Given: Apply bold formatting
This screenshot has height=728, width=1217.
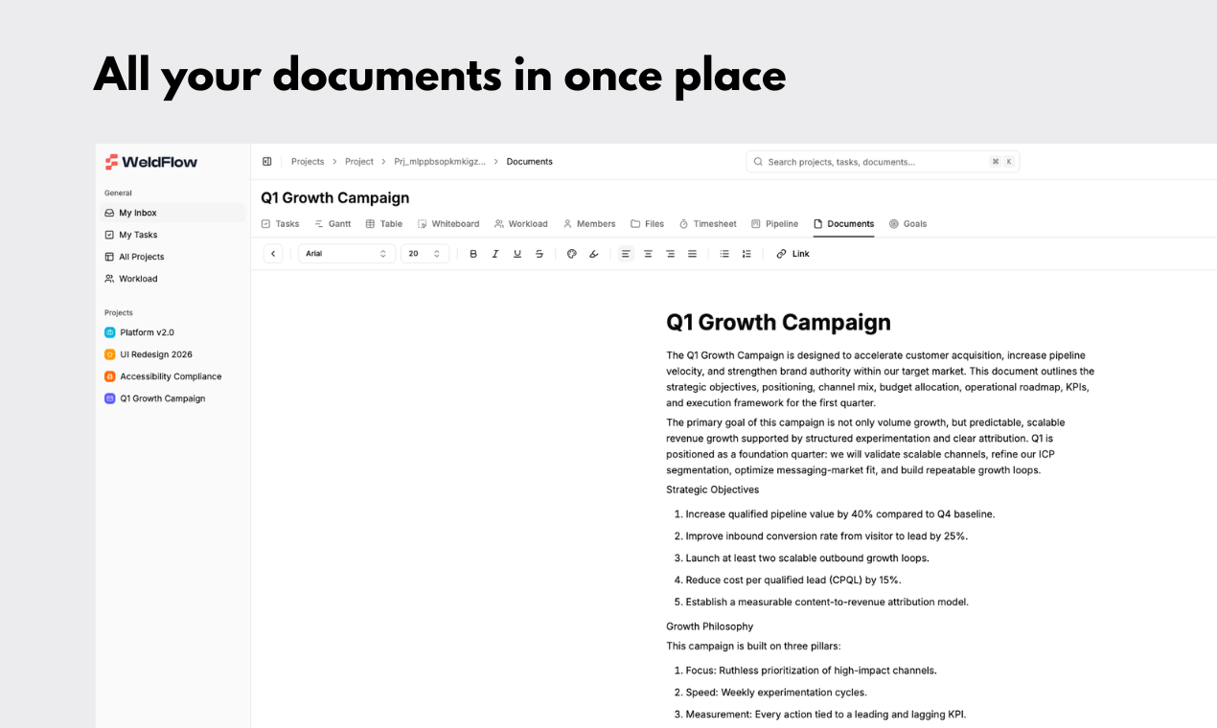Looking at the screenshot, I should pyautogui.click(x=473, y=254).
